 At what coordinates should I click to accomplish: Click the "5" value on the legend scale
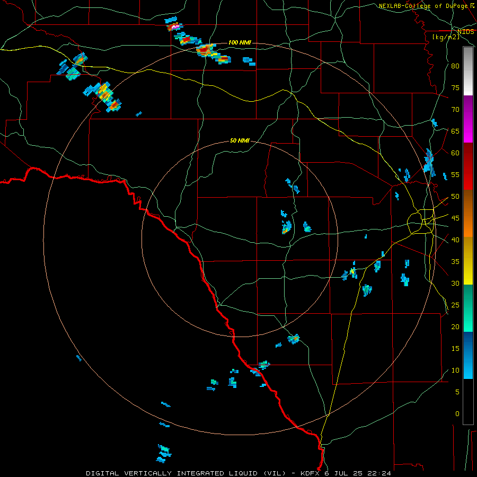[x=457, y=392]
